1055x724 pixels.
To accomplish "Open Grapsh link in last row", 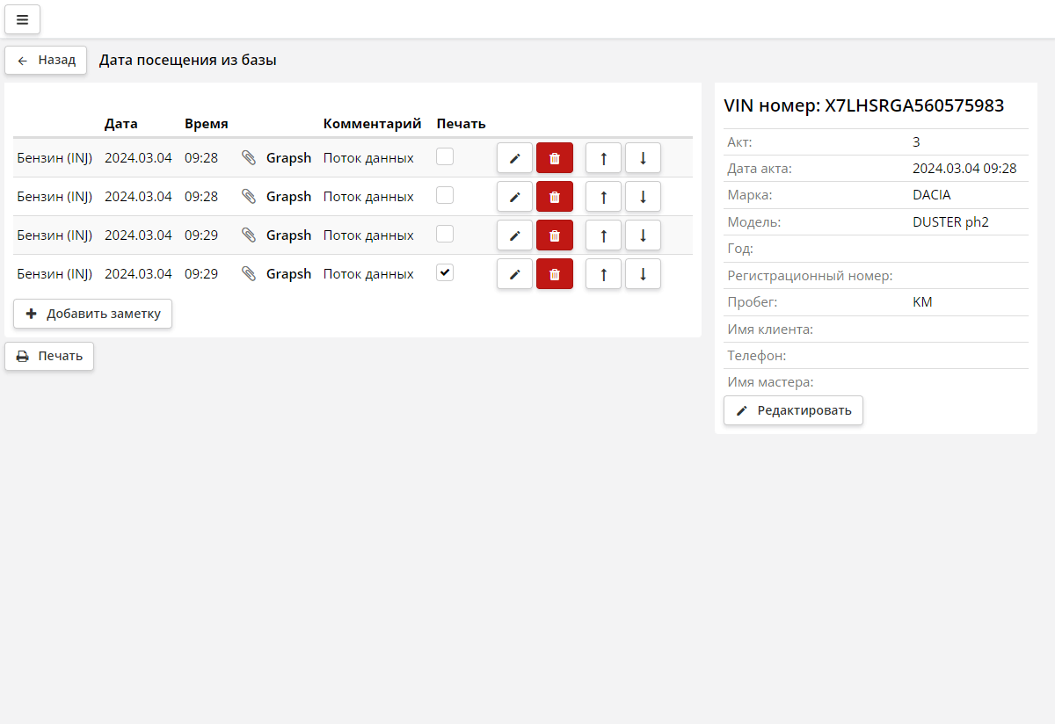I will click(288, 274).
